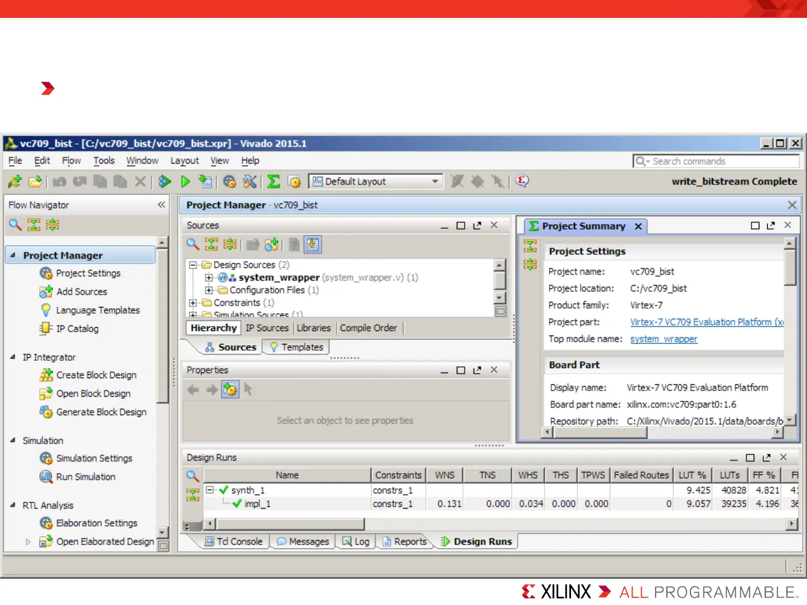Switch to IP Sources tab

coord(267,328)
